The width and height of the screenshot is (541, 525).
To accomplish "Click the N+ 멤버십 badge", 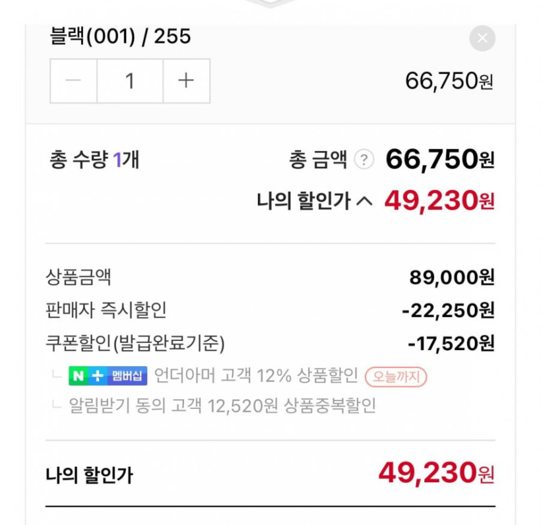I will point(108,375).
